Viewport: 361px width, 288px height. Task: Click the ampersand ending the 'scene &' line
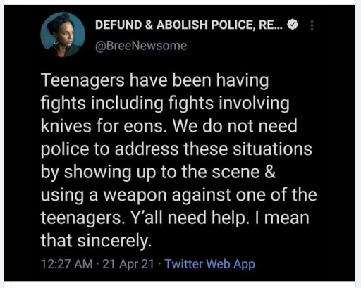[x=270, y=172]
